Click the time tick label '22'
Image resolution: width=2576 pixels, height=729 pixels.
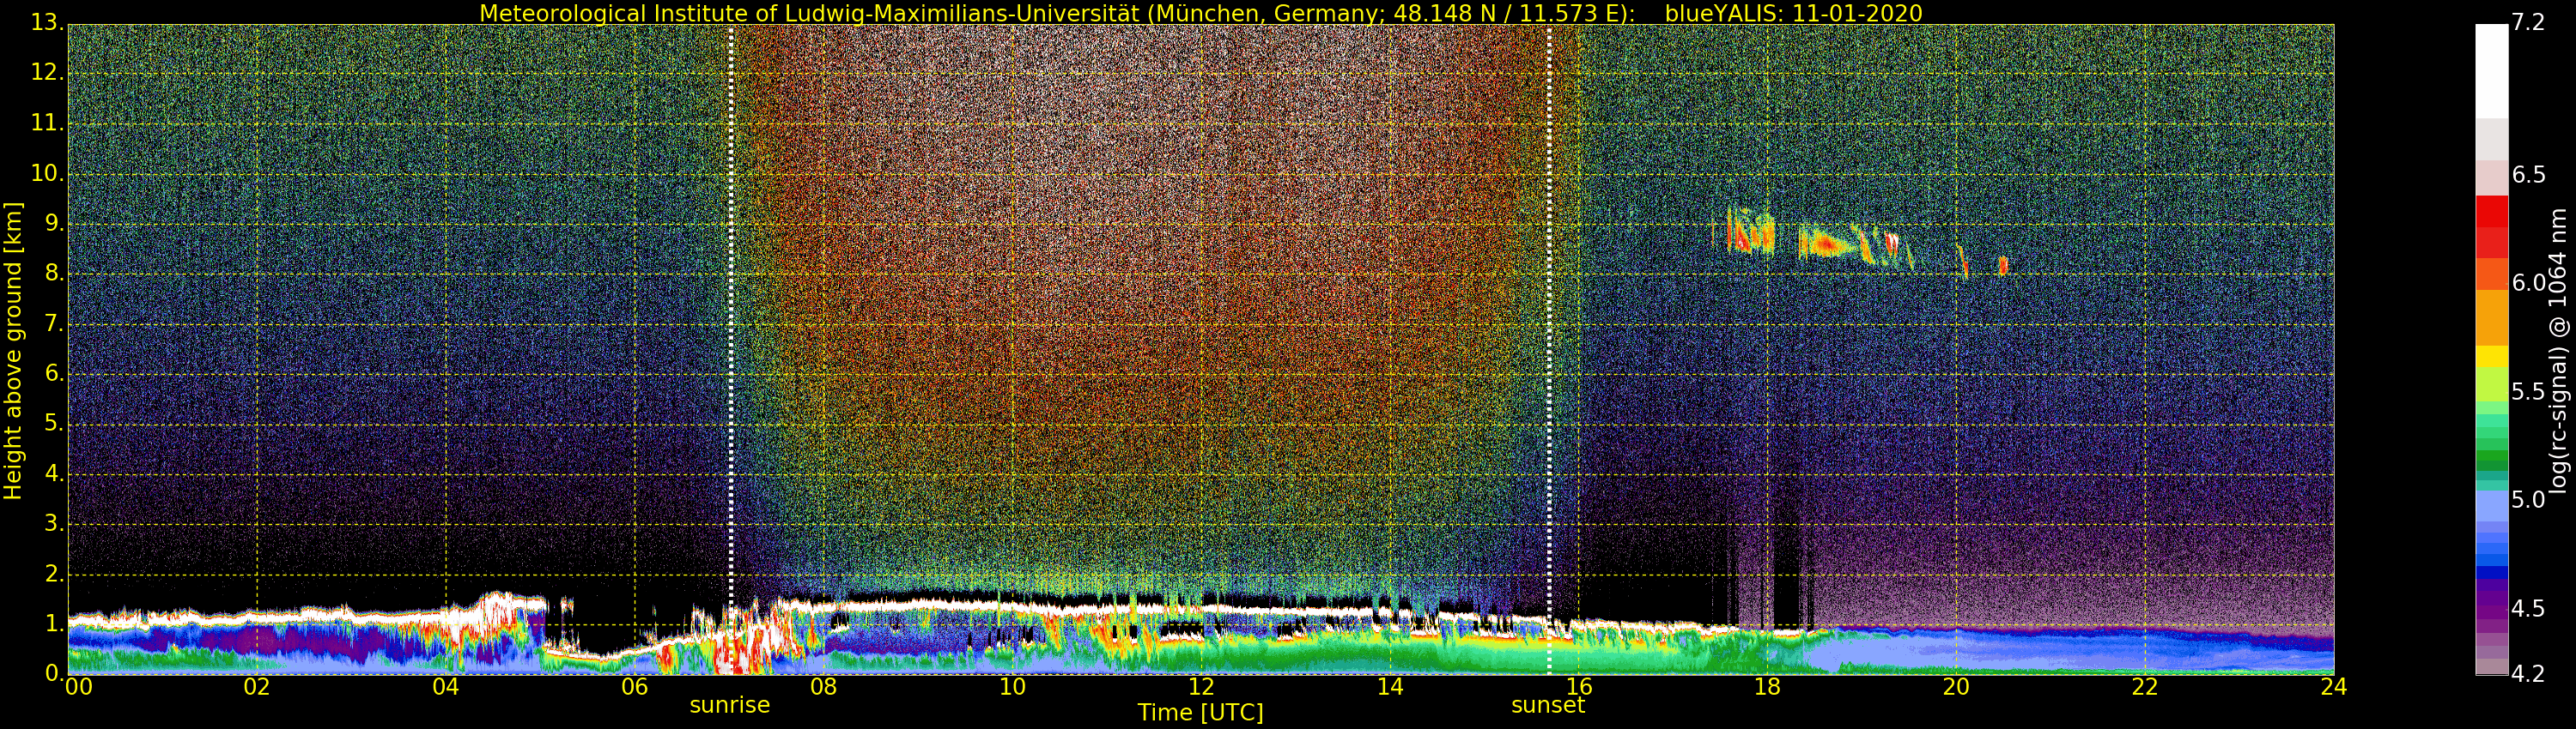coord(2145,686)
